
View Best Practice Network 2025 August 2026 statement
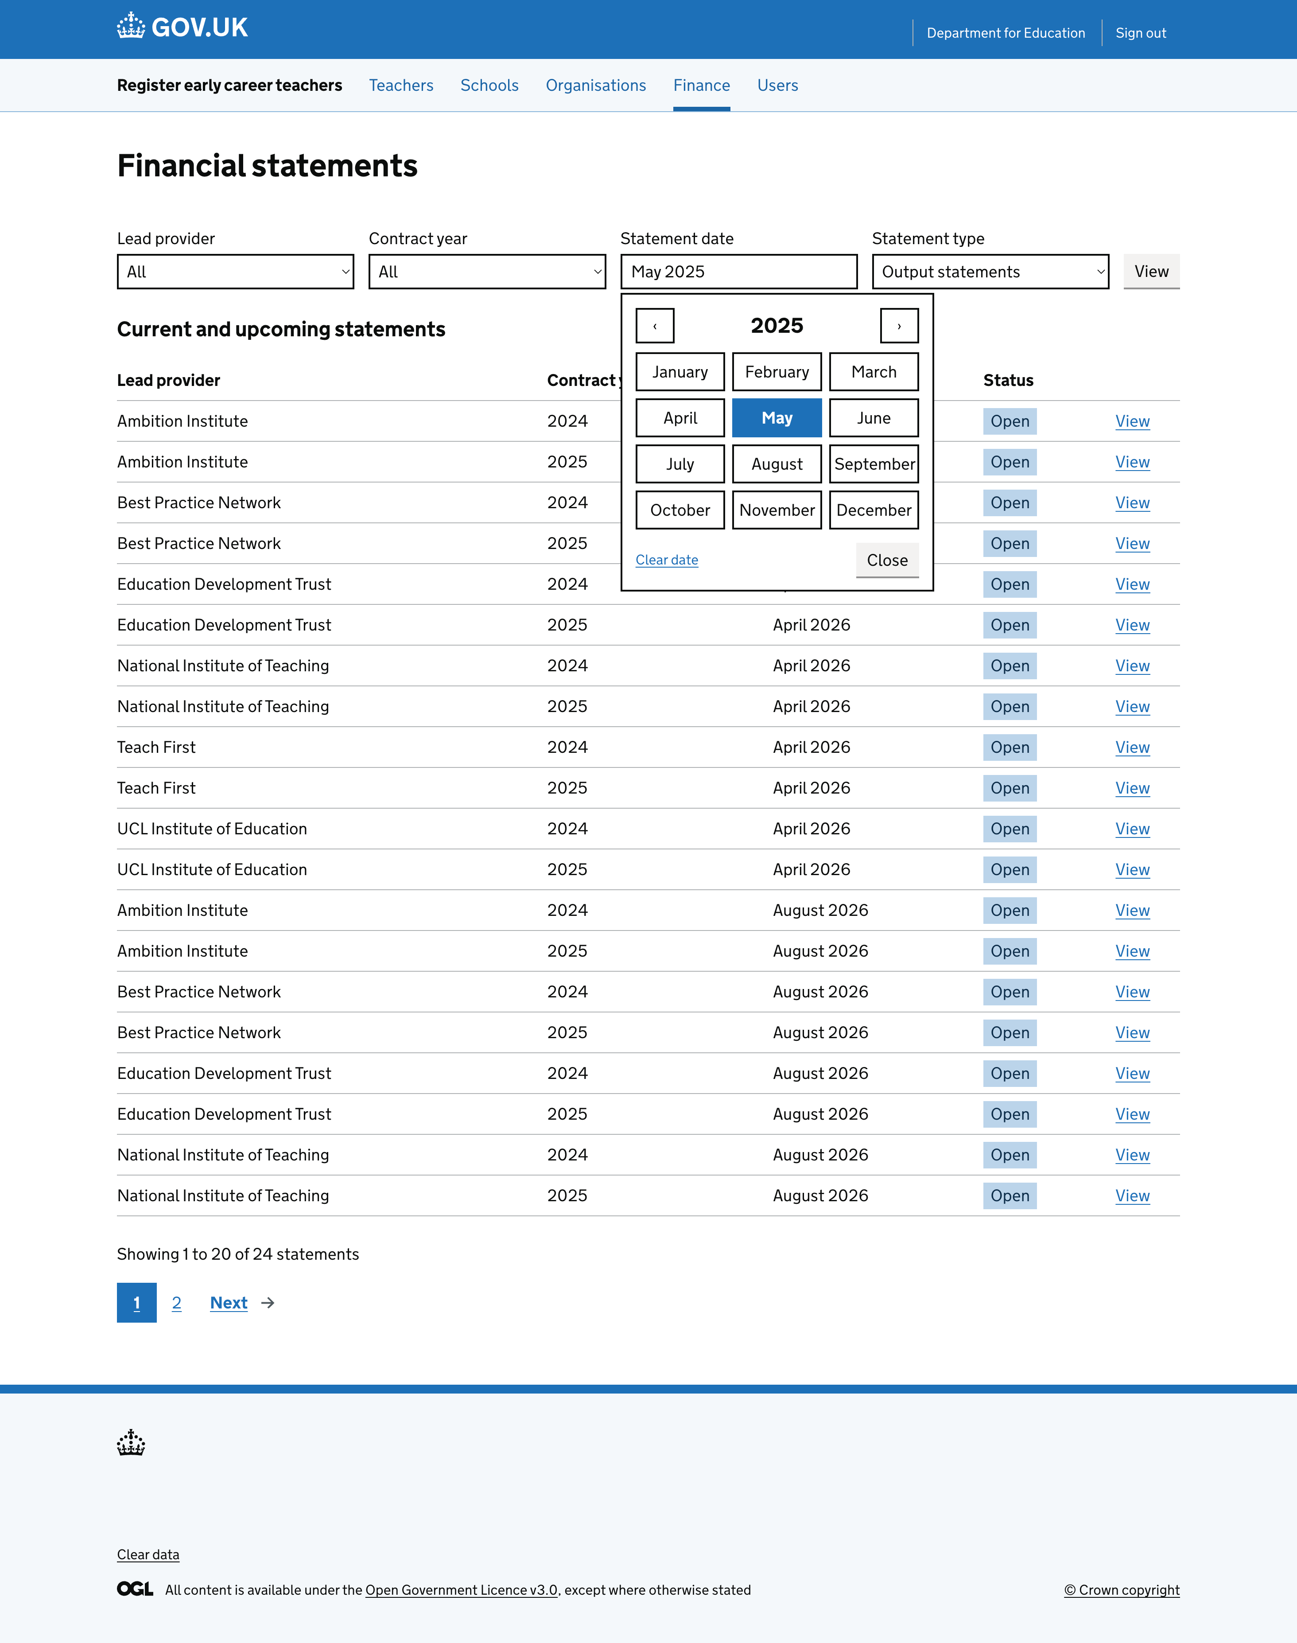coord(1132,1032)
